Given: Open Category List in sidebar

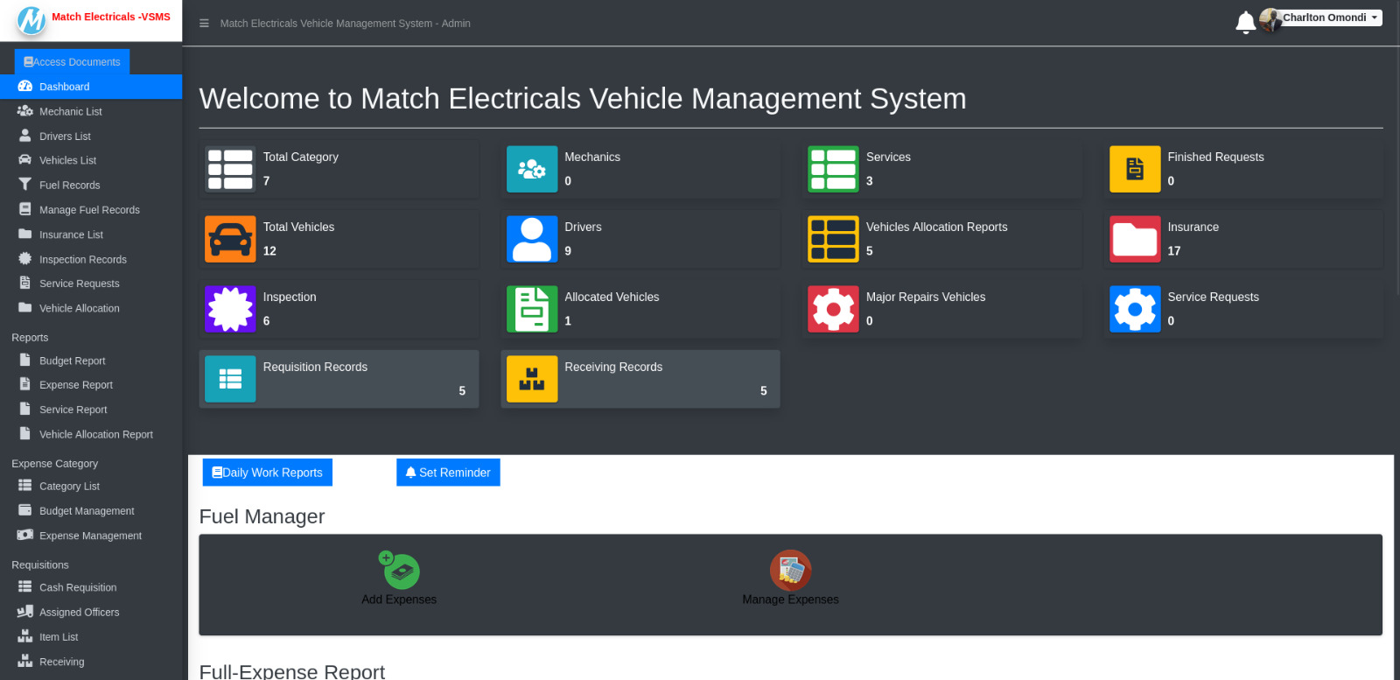Looking at the screenshot, I should click(x=91, y=487).
